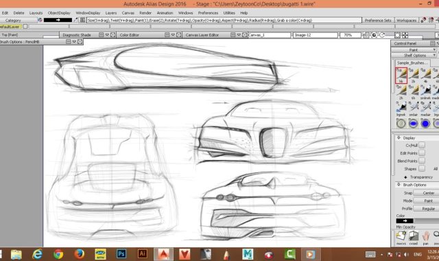Open the Utilities menu
The image size is (439, 261).
[229, 13]
